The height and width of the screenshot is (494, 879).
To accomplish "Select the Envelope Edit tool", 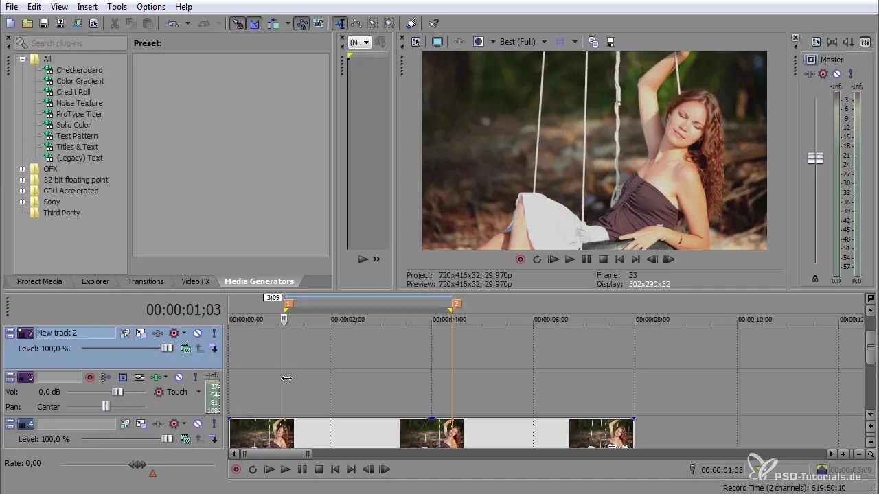I will click(356, 23).
